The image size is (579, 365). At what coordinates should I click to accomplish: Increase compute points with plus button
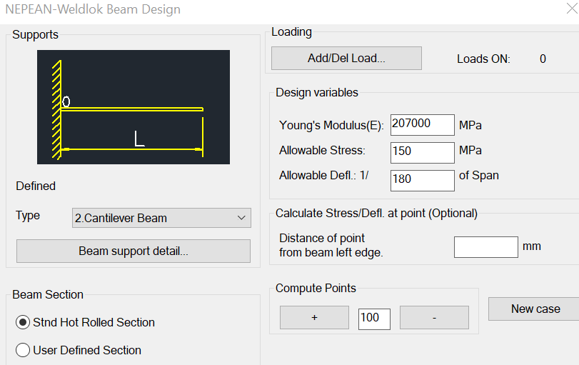pyautogui.click(x=314, y=317)
